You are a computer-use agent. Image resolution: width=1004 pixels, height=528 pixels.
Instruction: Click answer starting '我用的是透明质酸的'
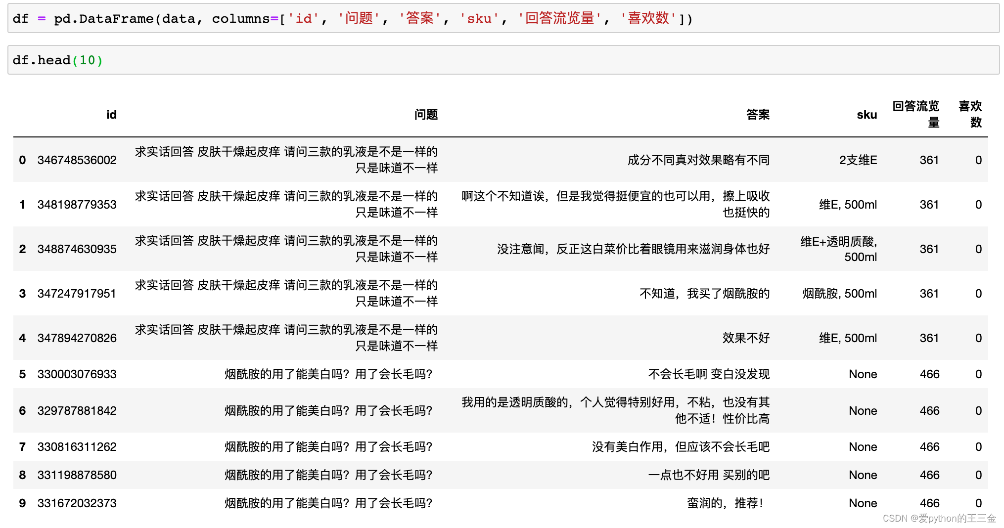[616, 410]
